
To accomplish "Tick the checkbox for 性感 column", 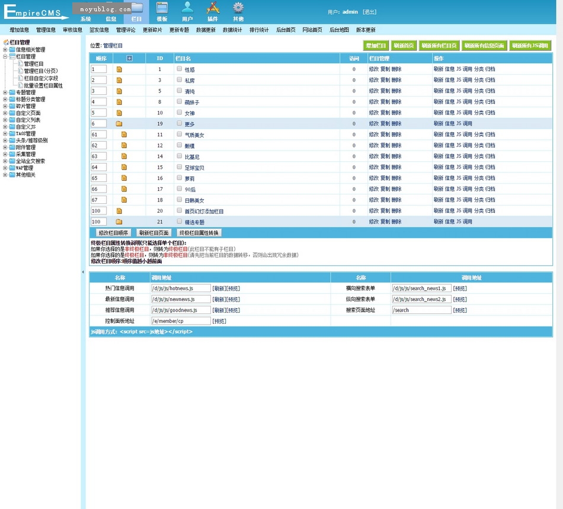I will coord(180,69).
